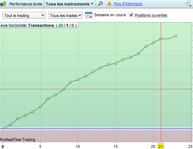This screenshot has height=149, width=193.
Task: Click the data point at transaction 5
Action: tap(40, 107)
